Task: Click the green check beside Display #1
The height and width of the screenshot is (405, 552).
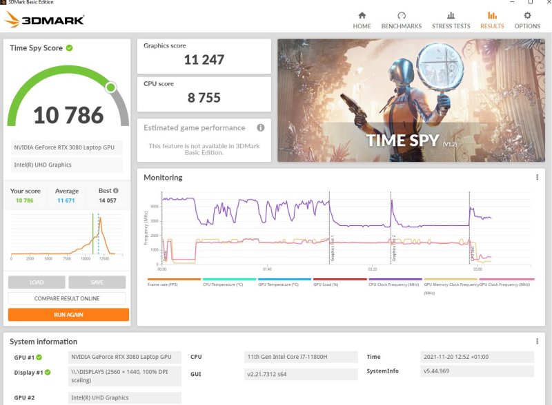Action: click(48, 373)
